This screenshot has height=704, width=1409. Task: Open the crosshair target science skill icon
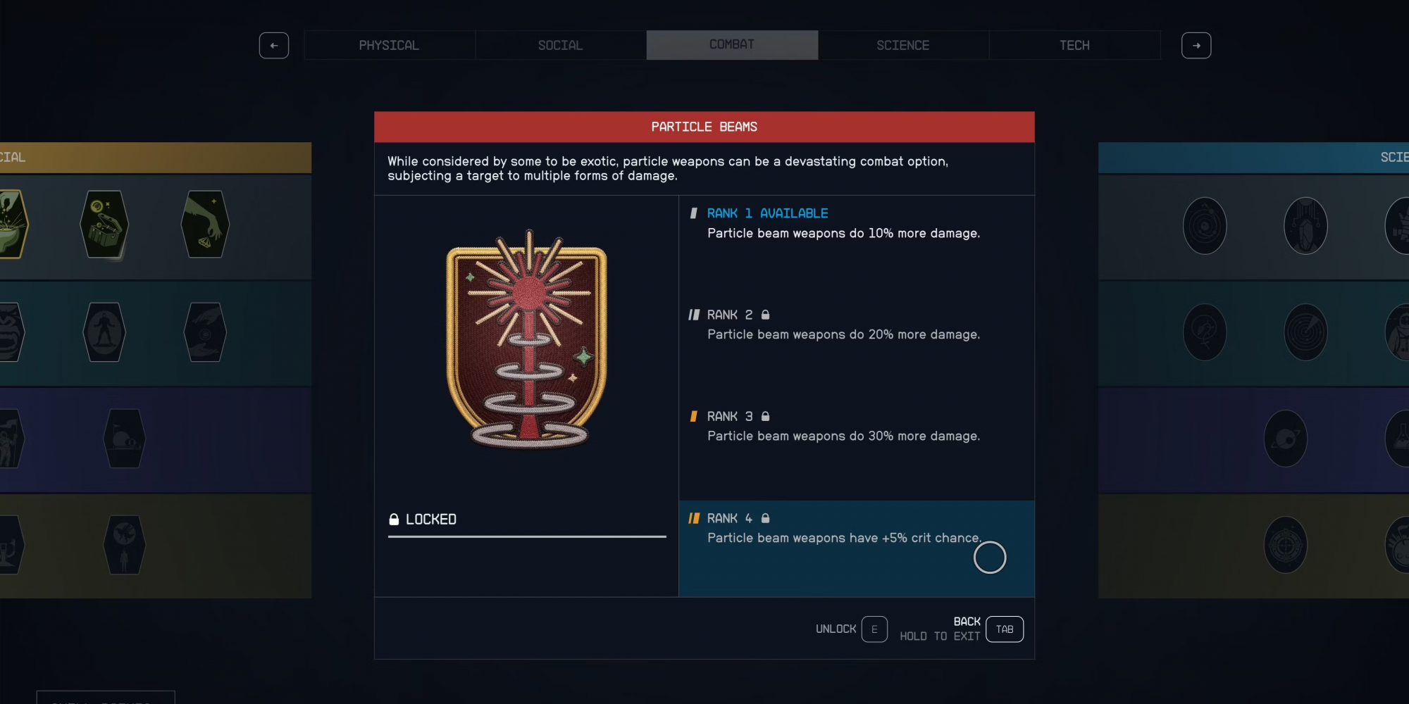tap(1286, 545)
